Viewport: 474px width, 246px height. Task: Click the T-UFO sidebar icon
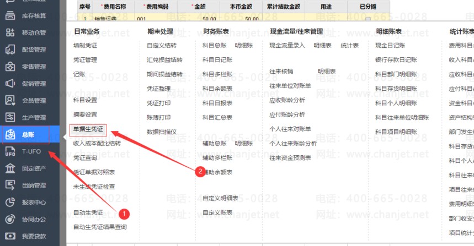pos(10,151)
